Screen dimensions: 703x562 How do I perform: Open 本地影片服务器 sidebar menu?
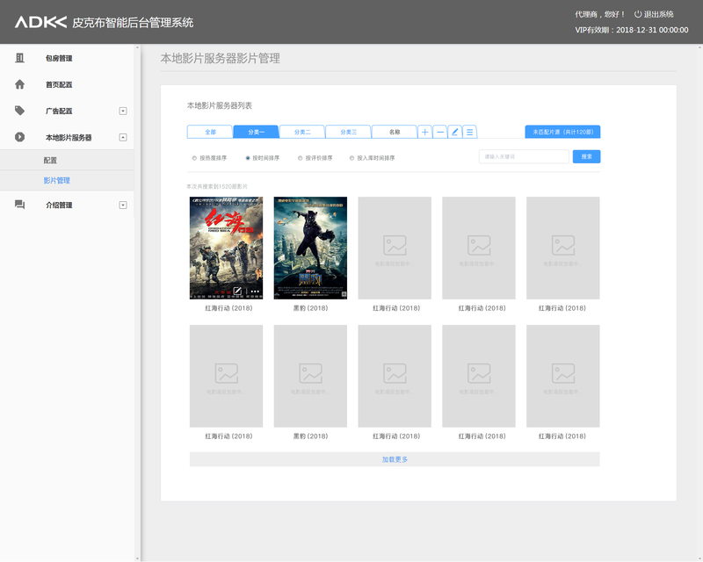click(69, 138)
